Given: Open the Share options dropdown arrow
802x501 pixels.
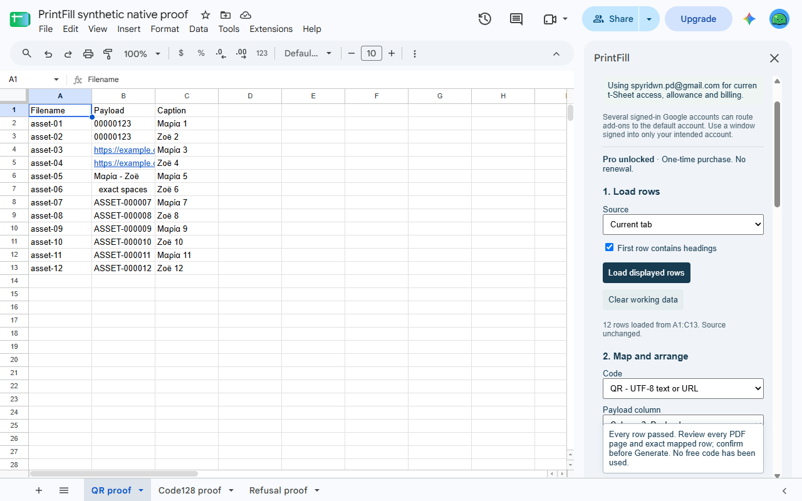Looking at the screenshot, I should pyautogui.click(x=649, y=19).
